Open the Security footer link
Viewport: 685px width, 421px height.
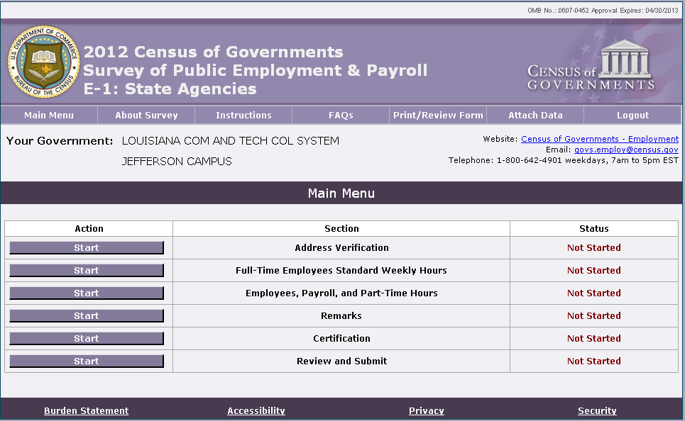(x=597, y=410)
